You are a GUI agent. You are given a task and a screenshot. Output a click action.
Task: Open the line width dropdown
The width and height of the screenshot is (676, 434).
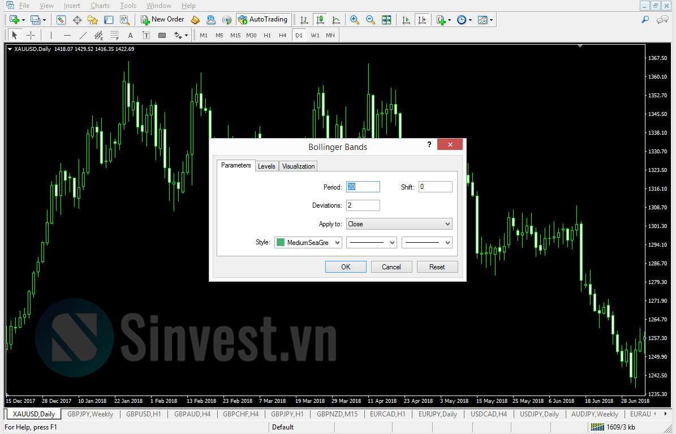pos(427,242)
